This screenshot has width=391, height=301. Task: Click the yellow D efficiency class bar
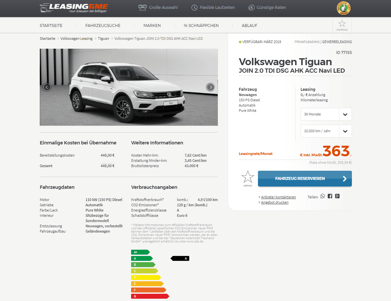pyautogui.click(x=146, y=277)
